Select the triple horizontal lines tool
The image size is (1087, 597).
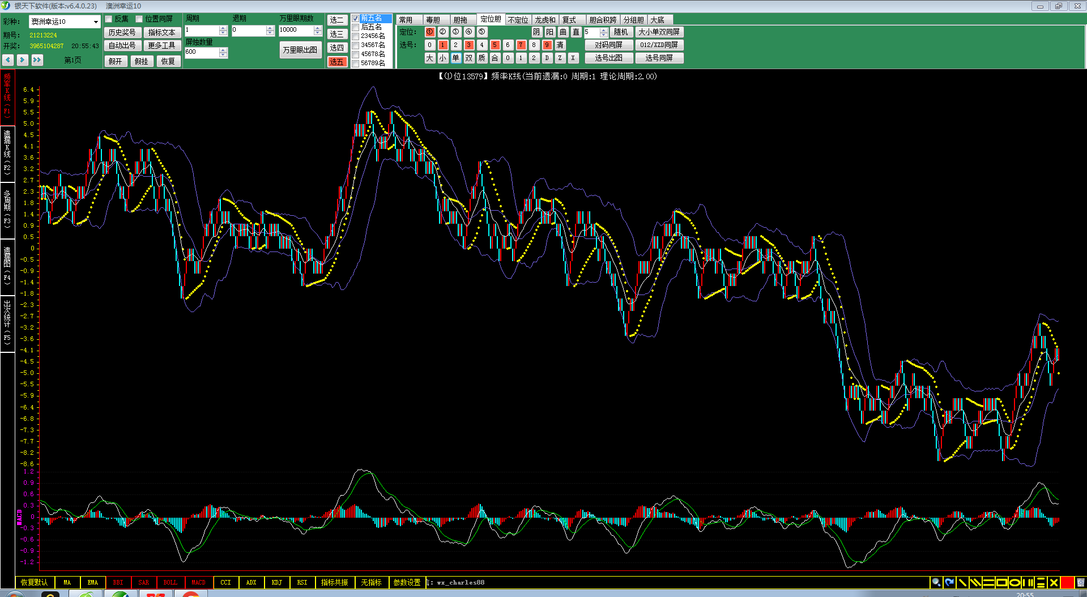point(1041,582)
